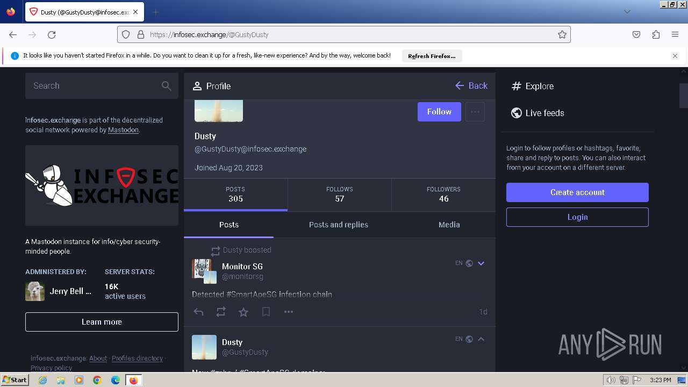Go back using the Back link
Viewport: 688px width, 387px height.
tap(471, 86)
